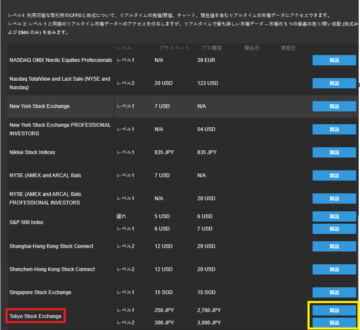Click the プロ顧客 column header
This screenshot has height=330, width=360.
coord(212,48)
